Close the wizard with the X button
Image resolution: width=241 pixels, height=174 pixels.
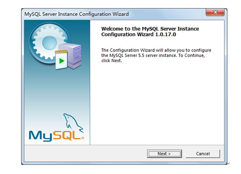(x=215, y=12)
